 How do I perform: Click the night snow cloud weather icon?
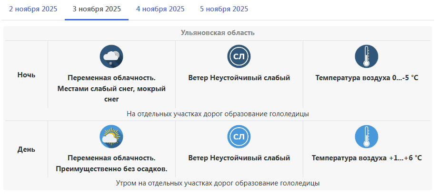click(x=111, y=56)
